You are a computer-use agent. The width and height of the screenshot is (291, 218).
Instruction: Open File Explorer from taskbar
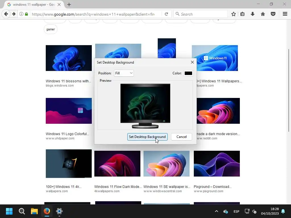pyautogui.click(x=34, y=211)
